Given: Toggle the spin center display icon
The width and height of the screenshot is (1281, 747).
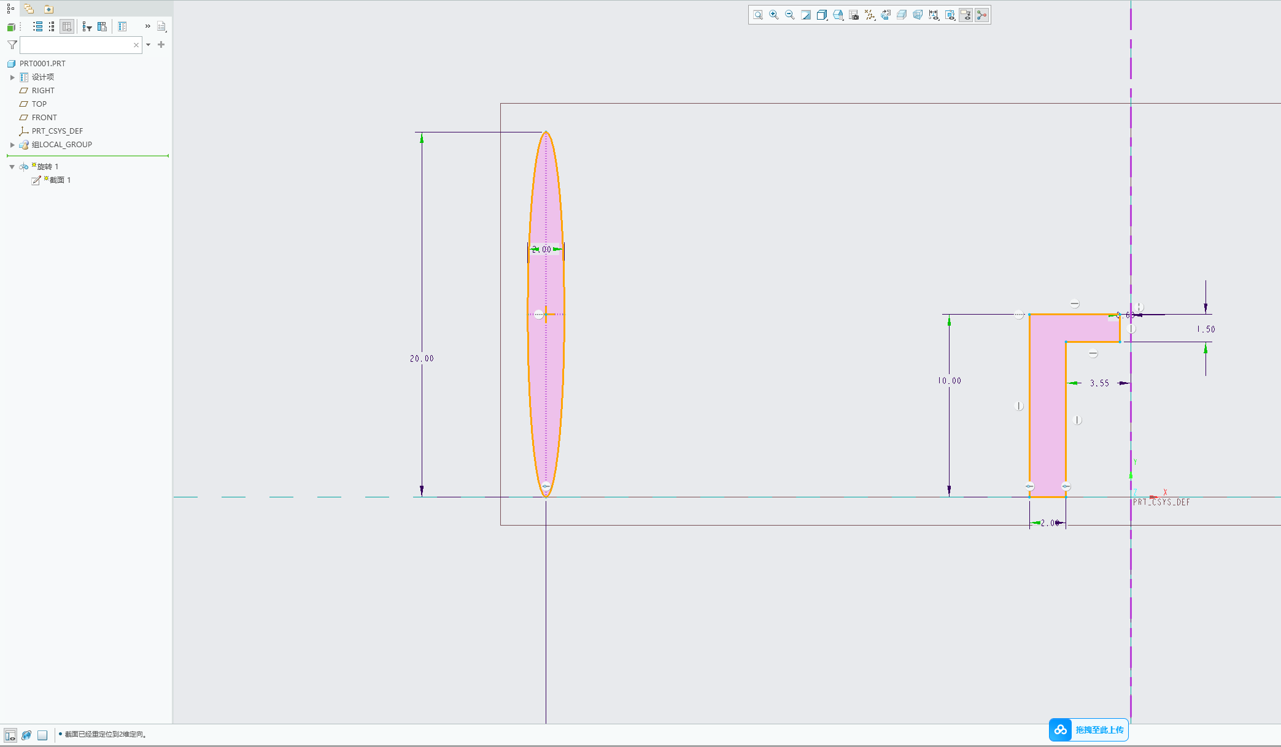Looking at the screenshot, I should click(x=982, y=15).
